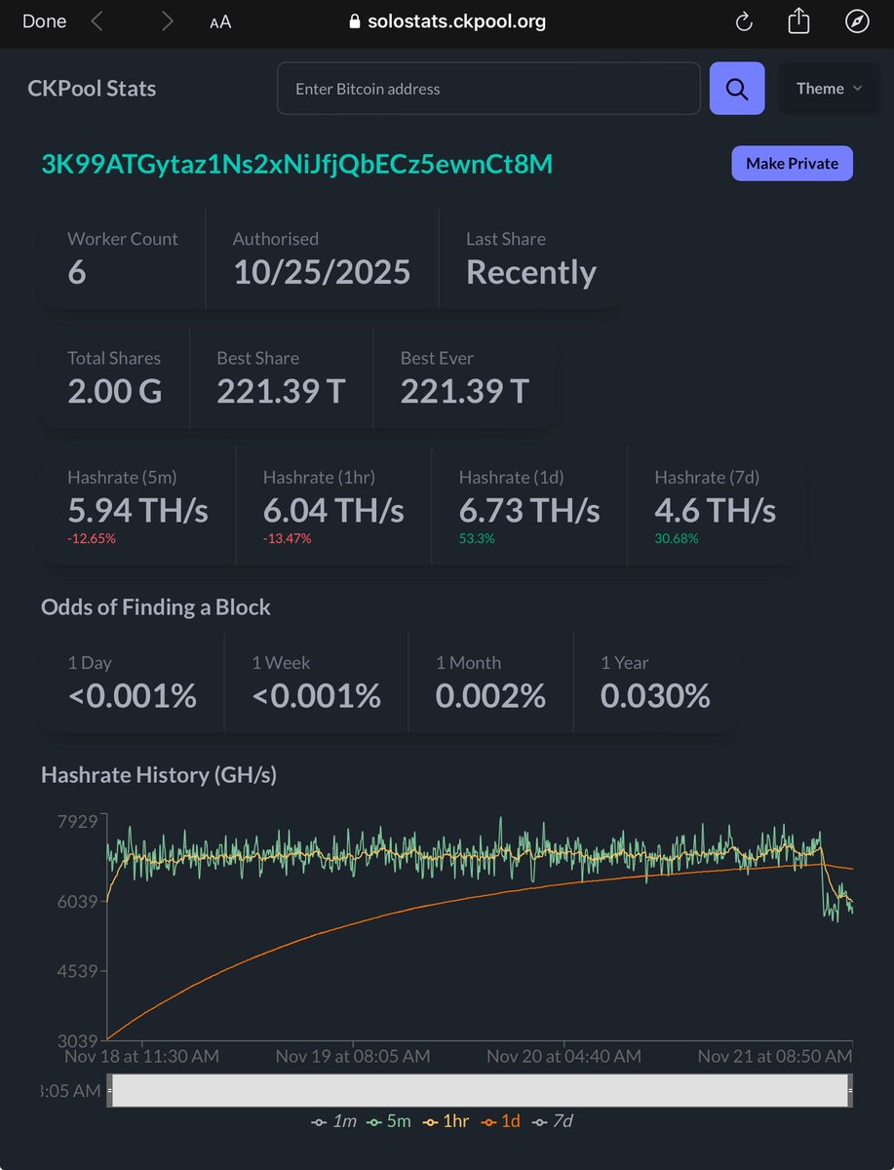
Task: Click the Best Ever card's 221.39 T value
Action: coord(464,392)
